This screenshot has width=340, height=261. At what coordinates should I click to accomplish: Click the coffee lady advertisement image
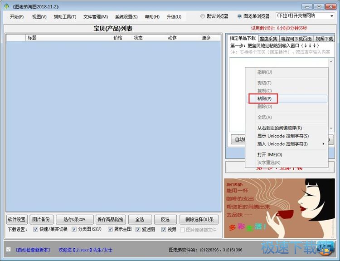(x=280, y=208)
